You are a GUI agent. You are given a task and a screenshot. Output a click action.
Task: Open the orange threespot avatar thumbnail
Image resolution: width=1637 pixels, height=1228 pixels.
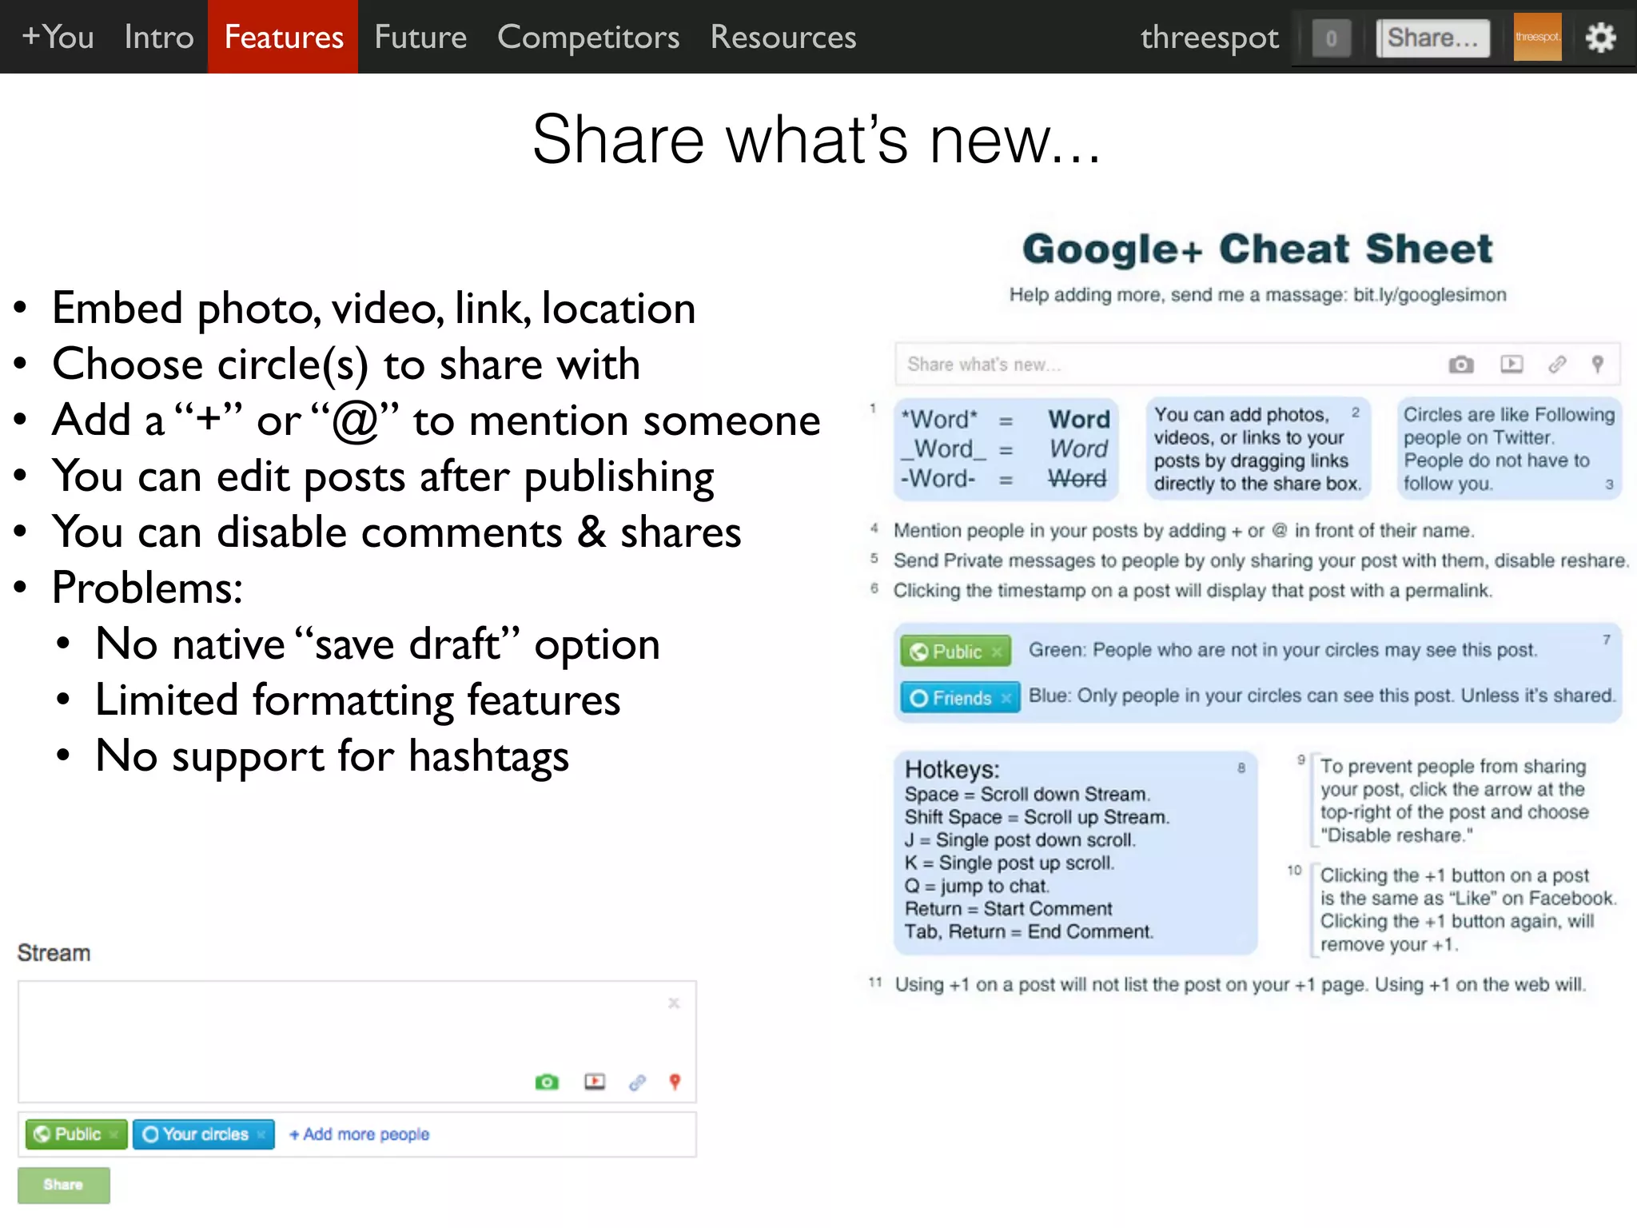(1537, 37)
